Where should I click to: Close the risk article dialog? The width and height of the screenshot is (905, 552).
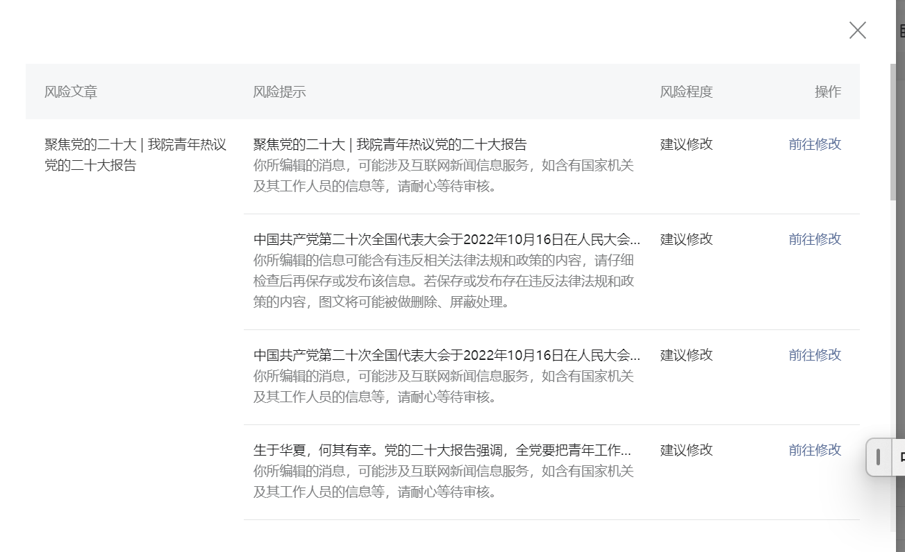pos(857,31)
